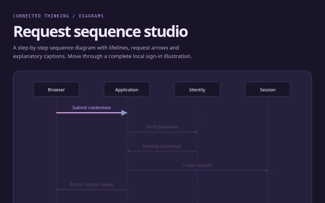Click the 'Identity confirmed' message label
The image size is (325, 203).
click(162, 146)
